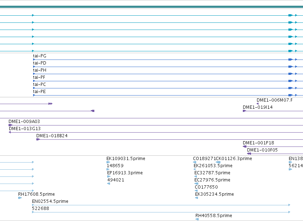Select the tai-PE transcript label

click(40, 92)
